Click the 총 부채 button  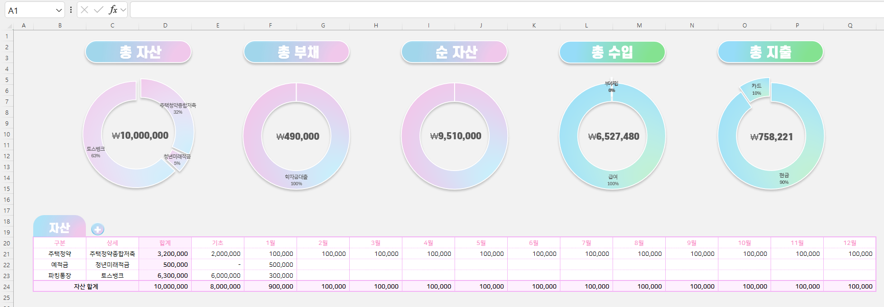point(297,52)
